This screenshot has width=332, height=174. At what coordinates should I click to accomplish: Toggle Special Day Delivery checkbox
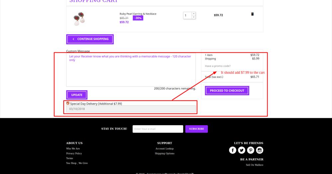(68, 103)
